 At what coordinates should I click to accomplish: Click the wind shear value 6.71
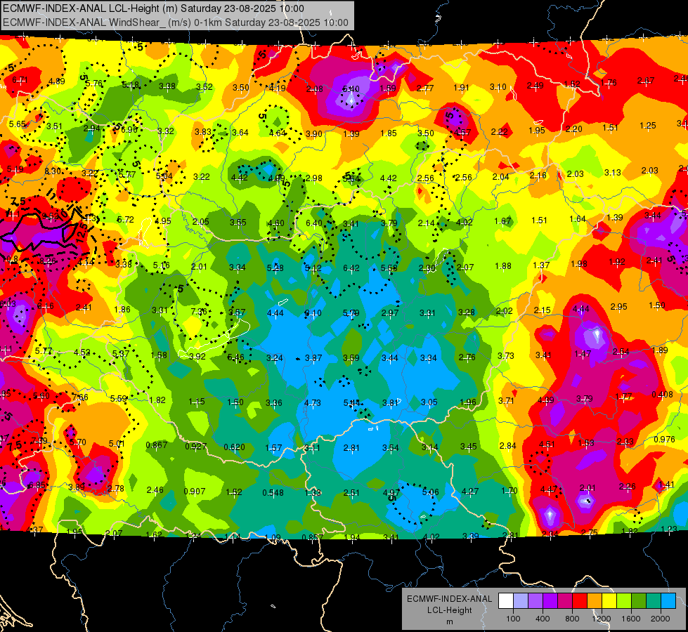pos(20,80)
